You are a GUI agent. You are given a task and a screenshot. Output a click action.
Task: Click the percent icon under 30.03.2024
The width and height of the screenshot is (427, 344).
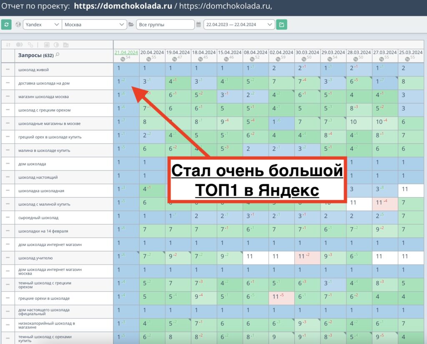pos(304,59)
